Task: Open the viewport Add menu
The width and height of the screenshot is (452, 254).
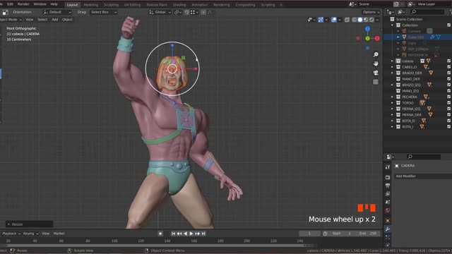Action: (x=55, y=20)
